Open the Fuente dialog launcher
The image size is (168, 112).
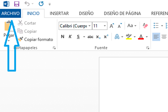(x=148, y=48)
